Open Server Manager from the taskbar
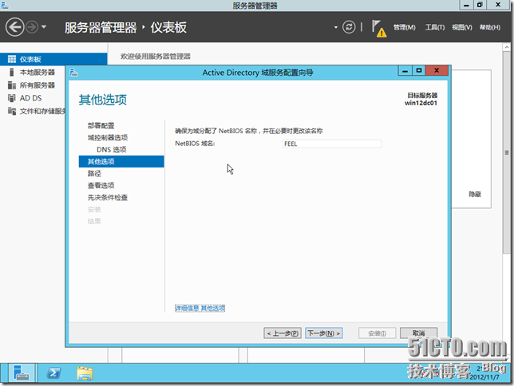 pyautogui.click(x=22, y=373)
